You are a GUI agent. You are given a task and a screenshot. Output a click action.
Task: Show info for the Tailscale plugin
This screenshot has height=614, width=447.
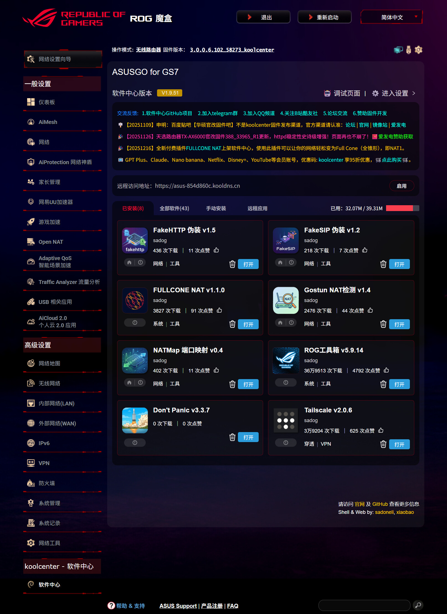point(286,443)
